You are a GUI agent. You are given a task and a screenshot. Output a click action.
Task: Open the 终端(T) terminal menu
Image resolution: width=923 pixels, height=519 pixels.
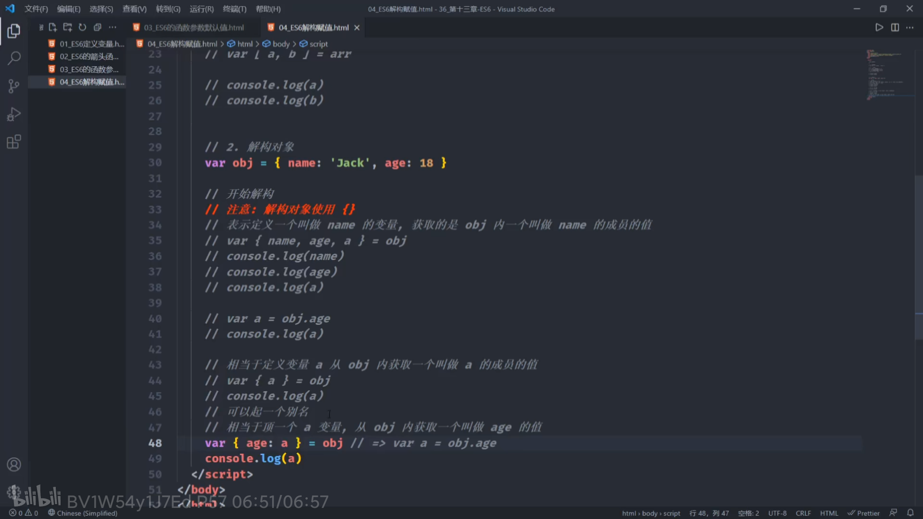(234, 9)
